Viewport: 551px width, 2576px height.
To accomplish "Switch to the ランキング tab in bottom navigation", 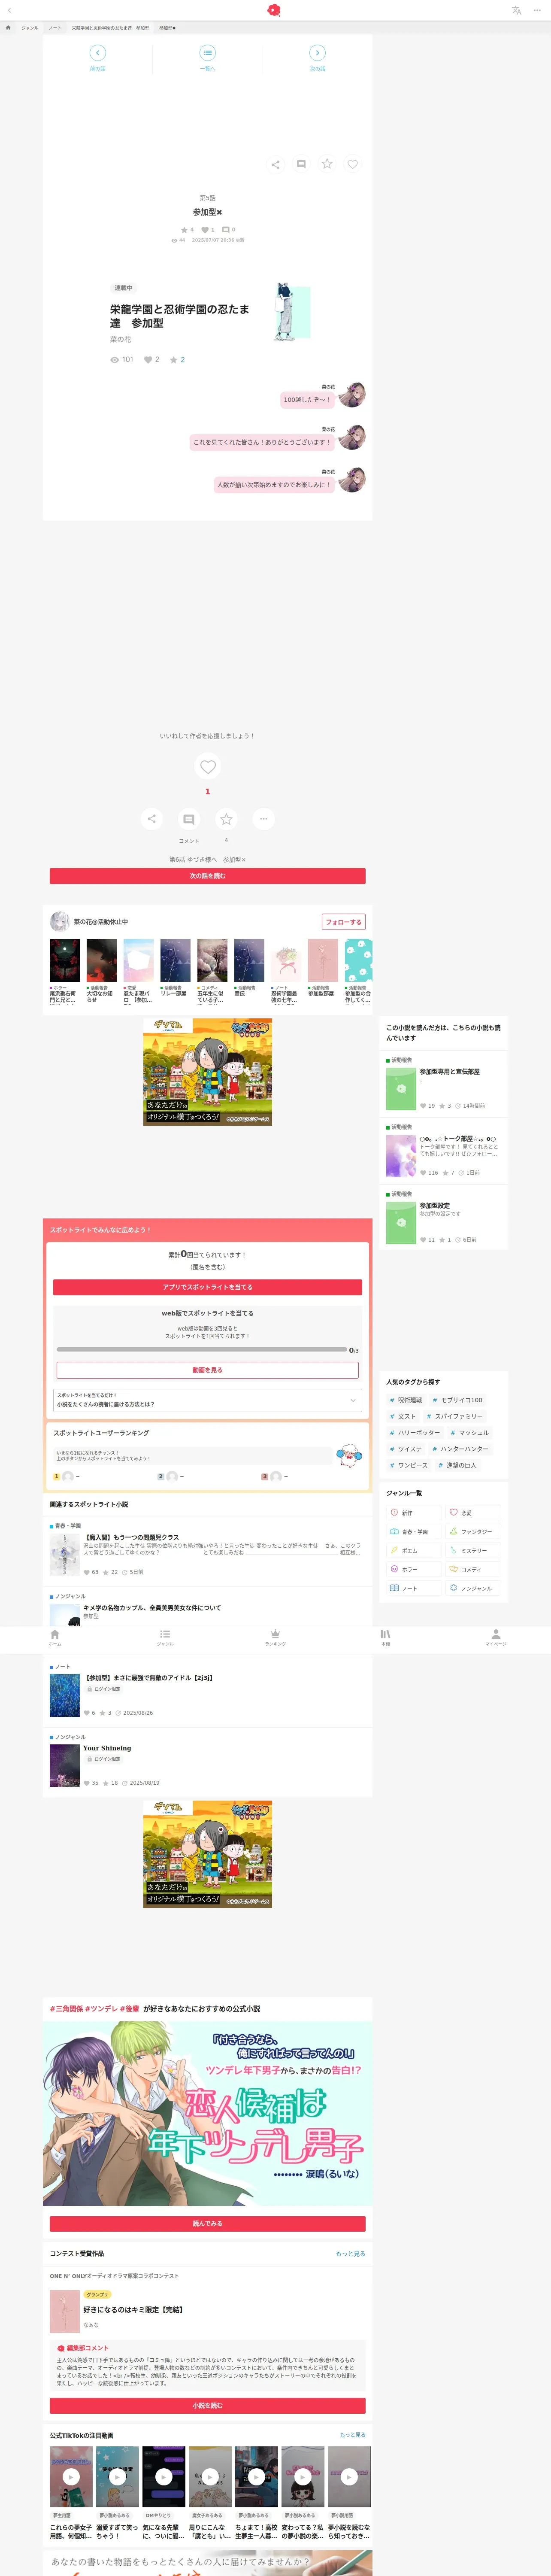I will [x=275, y=1638].
